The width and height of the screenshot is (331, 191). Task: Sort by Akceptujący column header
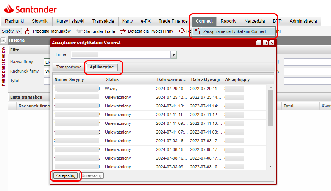244,79
